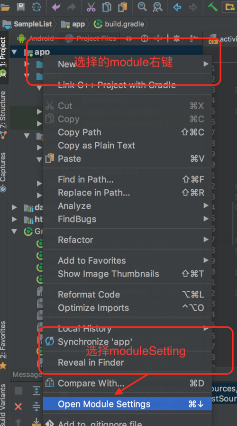
Task: Choose Reformat Code menu item
Action: tap(127, 295)
